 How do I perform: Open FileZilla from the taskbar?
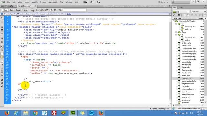54,113
